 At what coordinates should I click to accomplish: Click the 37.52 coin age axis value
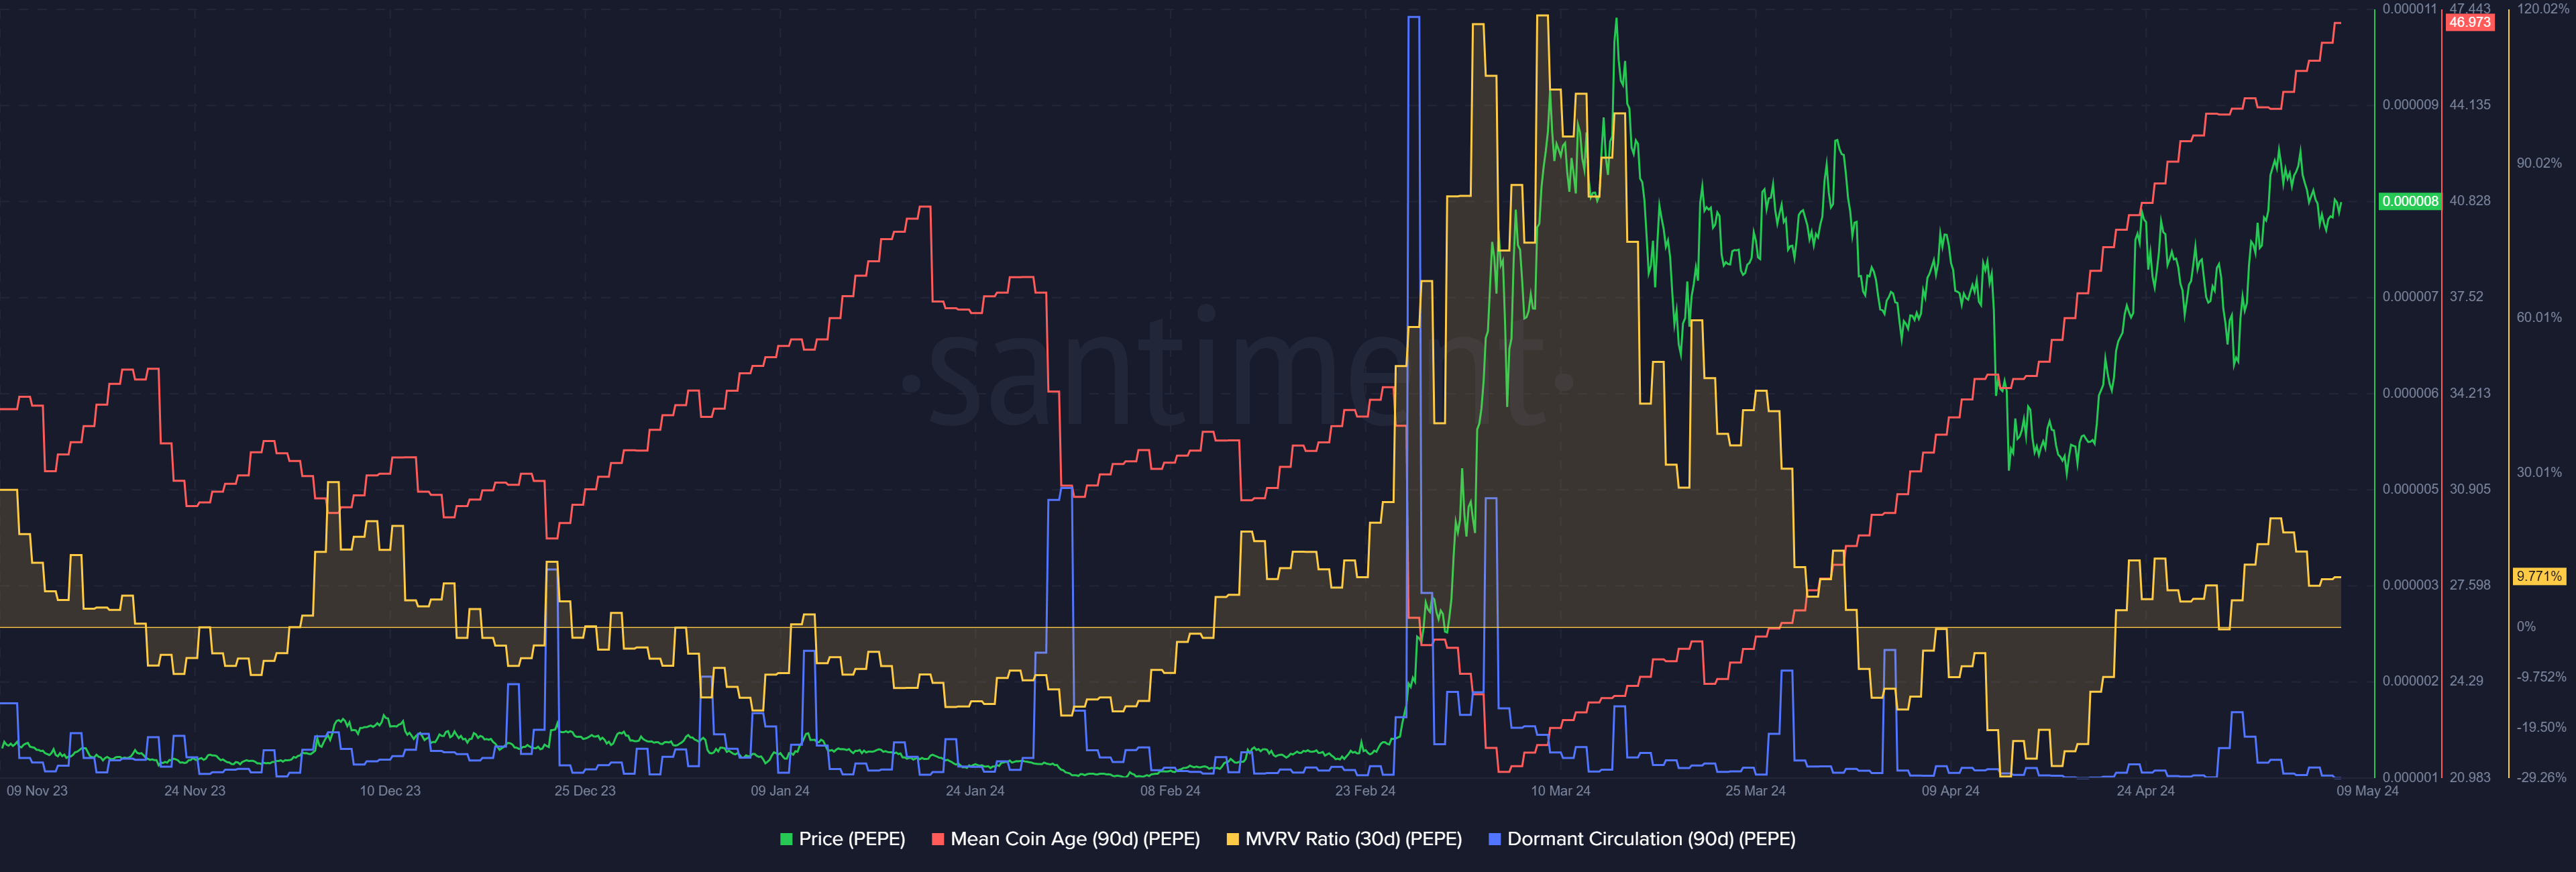coord(2466,297)
